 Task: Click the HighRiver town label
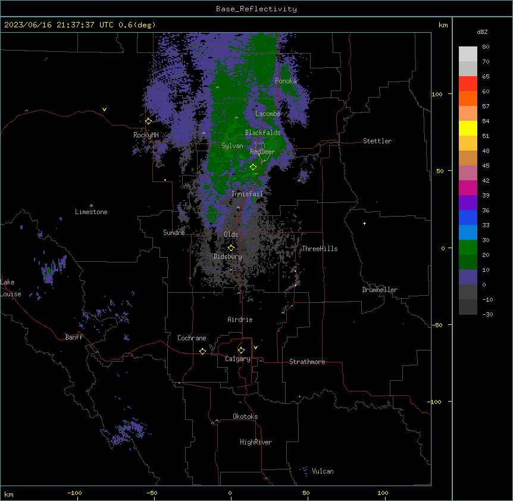(256, 442)
